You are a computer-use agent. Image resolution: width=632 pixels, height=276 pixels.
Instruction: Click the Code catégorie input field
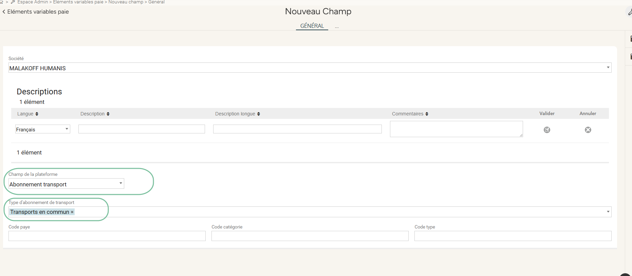point(310,236)
